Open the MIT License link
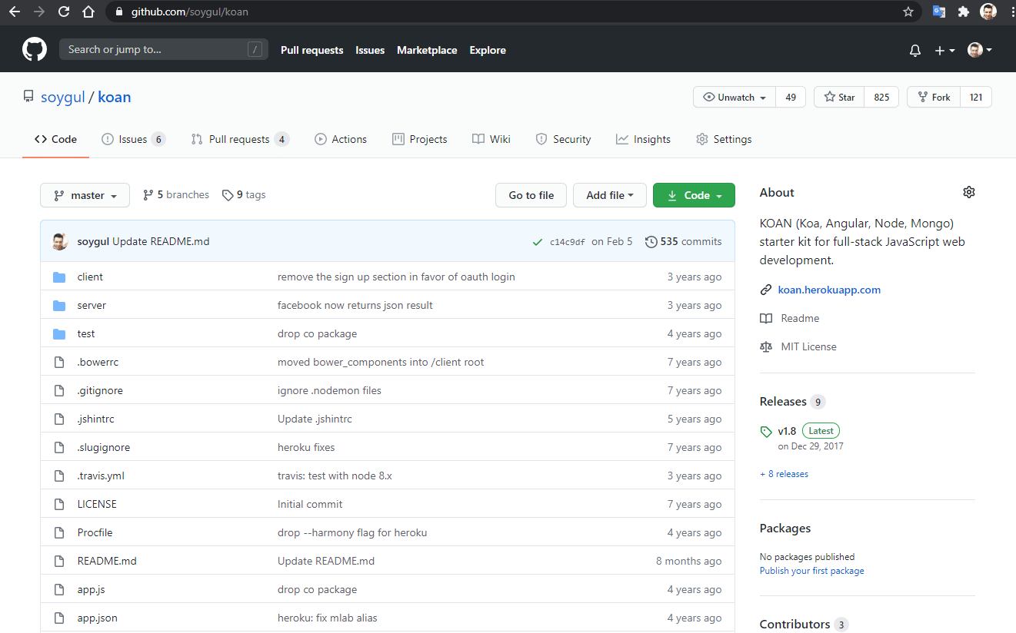1016x633 pixels. [798, 346]
